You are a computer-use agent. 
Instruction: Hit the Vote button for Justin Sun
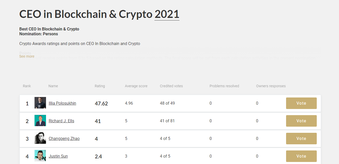(x=301, y=156)
